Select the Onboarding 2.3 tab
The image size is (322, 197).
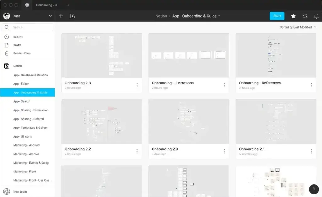pyautogui.click(x=46, y=5)
